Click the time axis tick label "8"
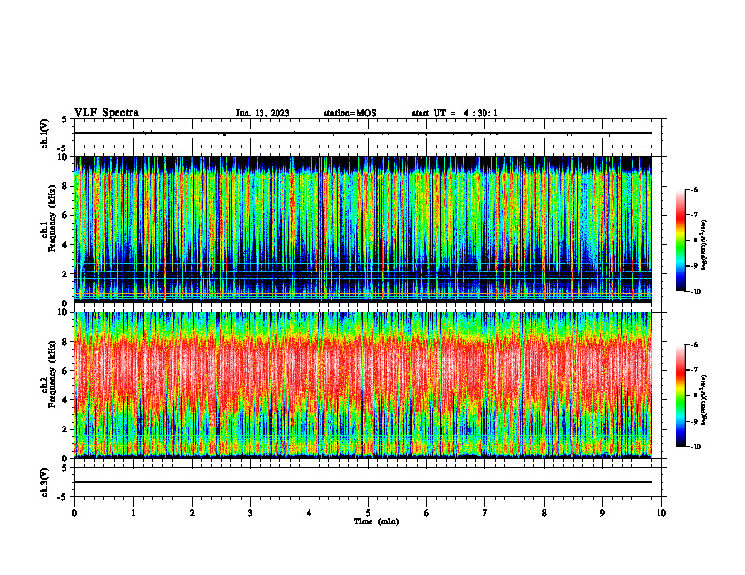The height and width of the screenshot is (575, 745). pyautogui.click(x=544, y=513)
